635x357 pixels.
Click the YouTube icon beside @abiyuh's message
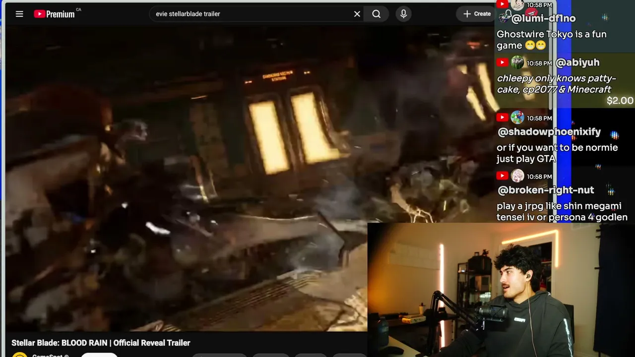[x=502, y=62]
